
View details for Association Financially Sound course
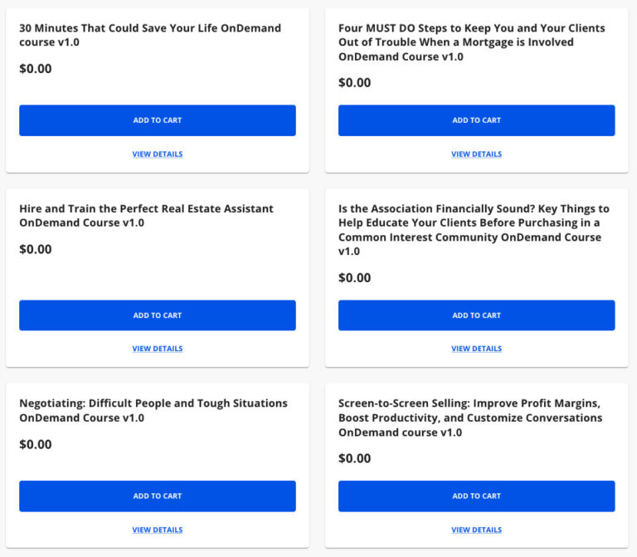(x=476, y=349)
